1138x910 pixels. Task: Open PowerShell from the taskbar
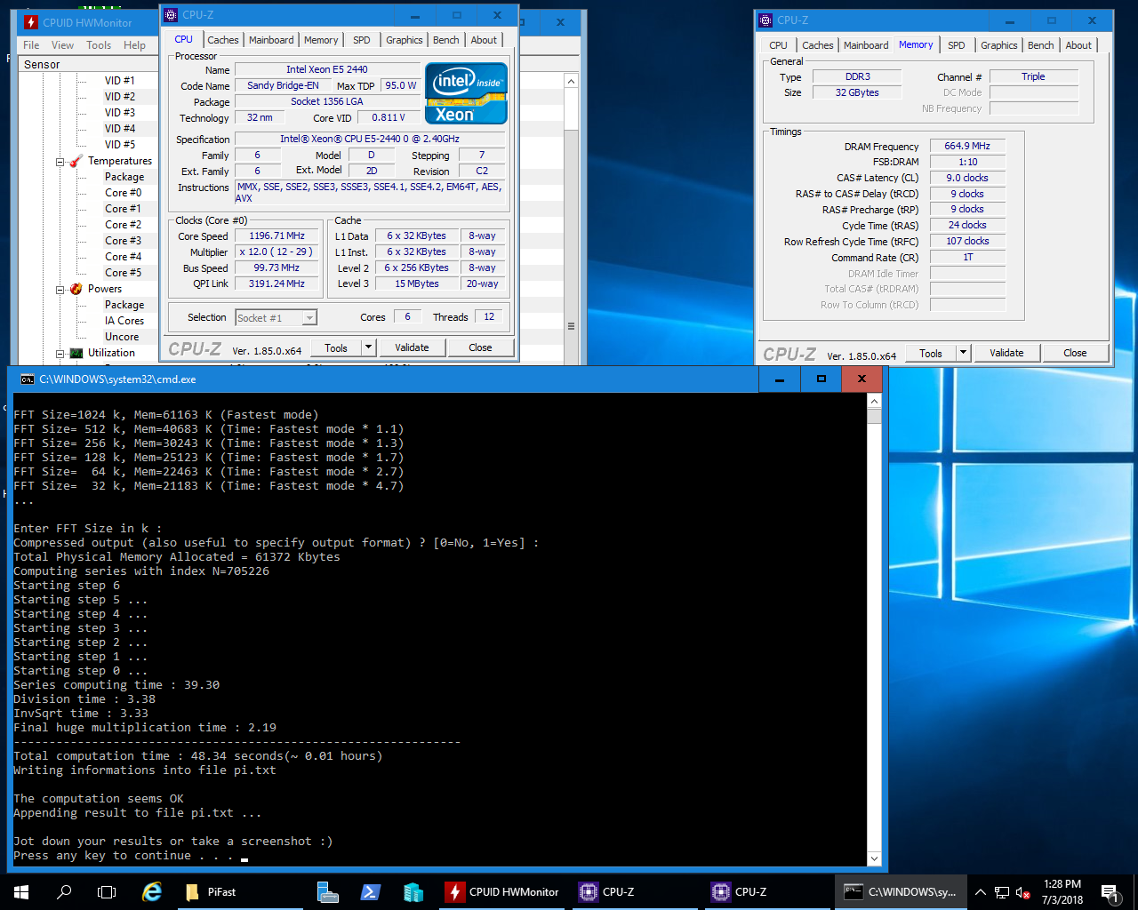tap(371, 891)
